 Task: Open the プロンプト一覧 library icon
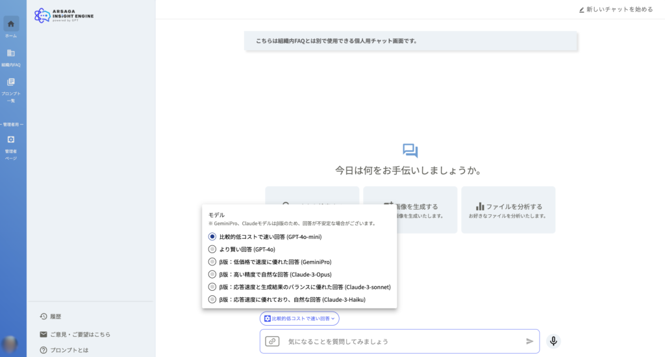(x=11, y=82)
